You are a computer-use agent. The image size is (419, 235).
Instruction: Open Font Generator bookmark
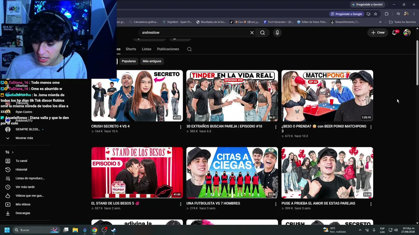[278, 22]
